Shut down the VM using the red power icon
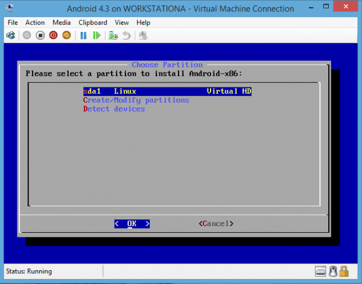The image size is (362, 284). 54,36
